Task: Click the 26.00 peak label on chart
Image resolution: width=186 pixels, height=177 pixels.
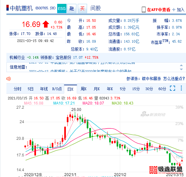Action: (x=76, y=110)
